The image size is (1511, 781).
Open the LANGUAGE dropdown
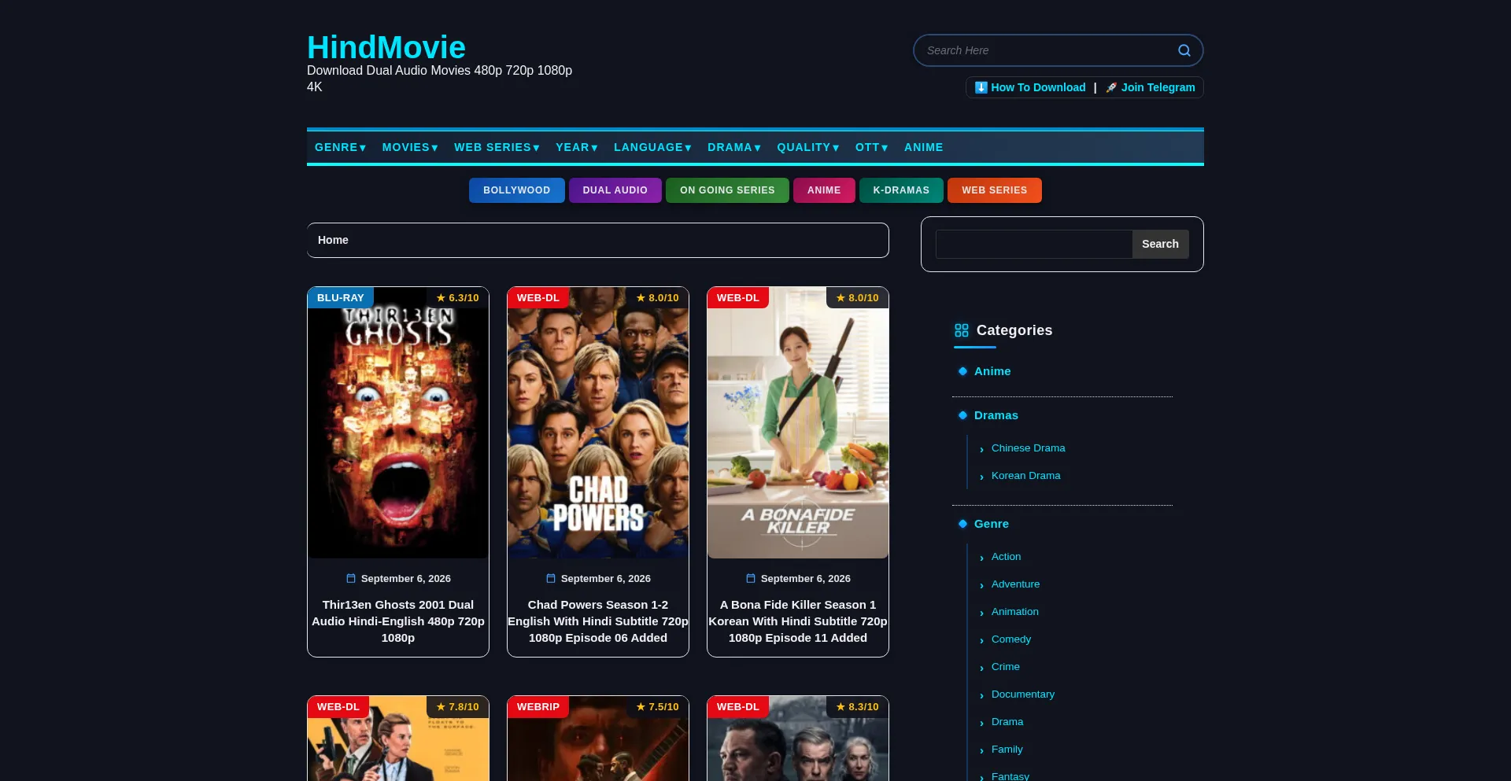point(652,147)
